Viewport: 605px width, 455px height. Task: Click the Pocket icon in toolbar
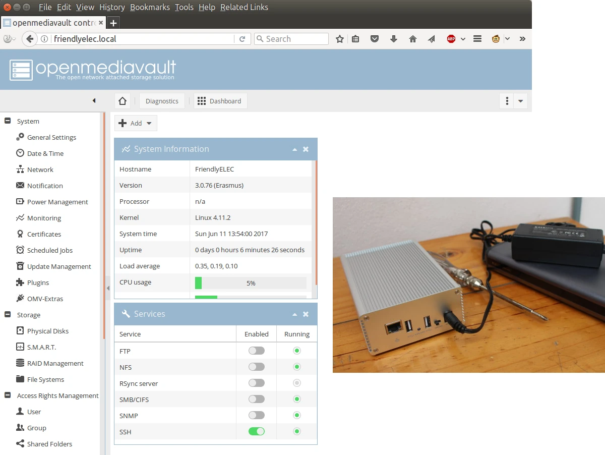coord(375,39)
